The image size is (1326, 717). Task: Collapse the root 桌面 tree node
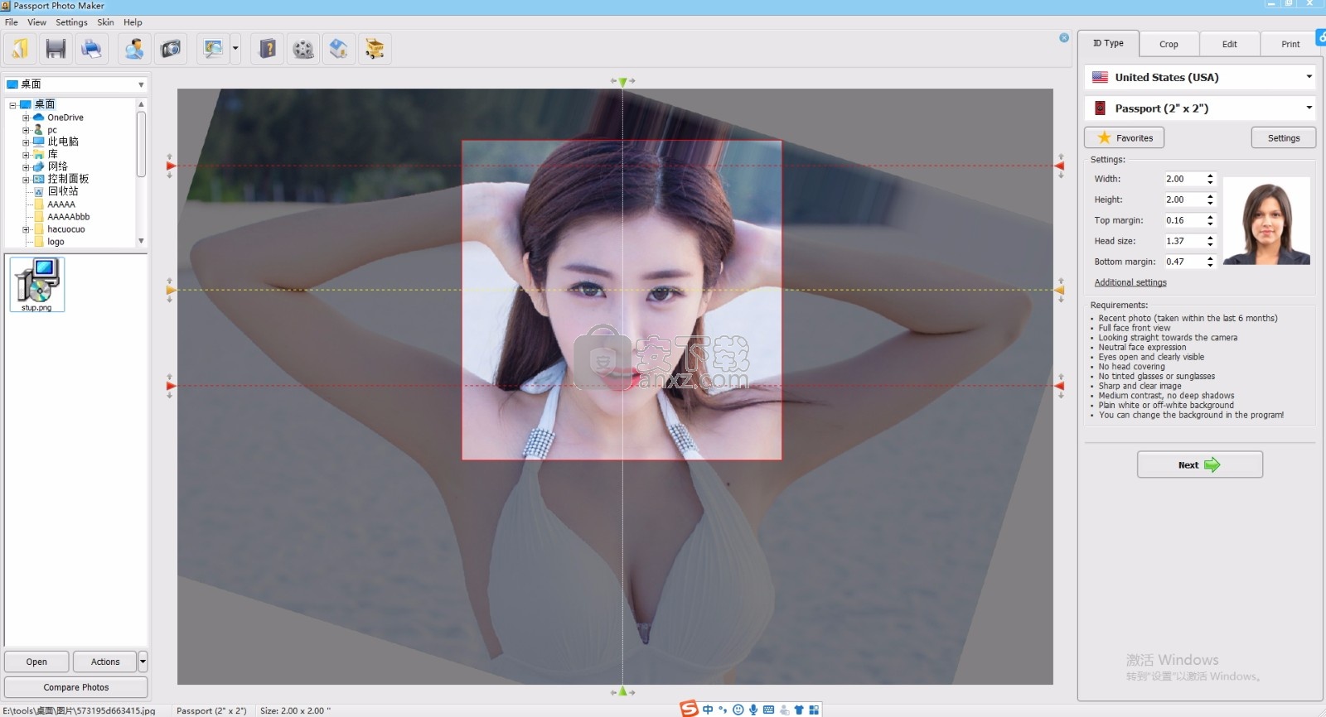[x=12, y=105]
